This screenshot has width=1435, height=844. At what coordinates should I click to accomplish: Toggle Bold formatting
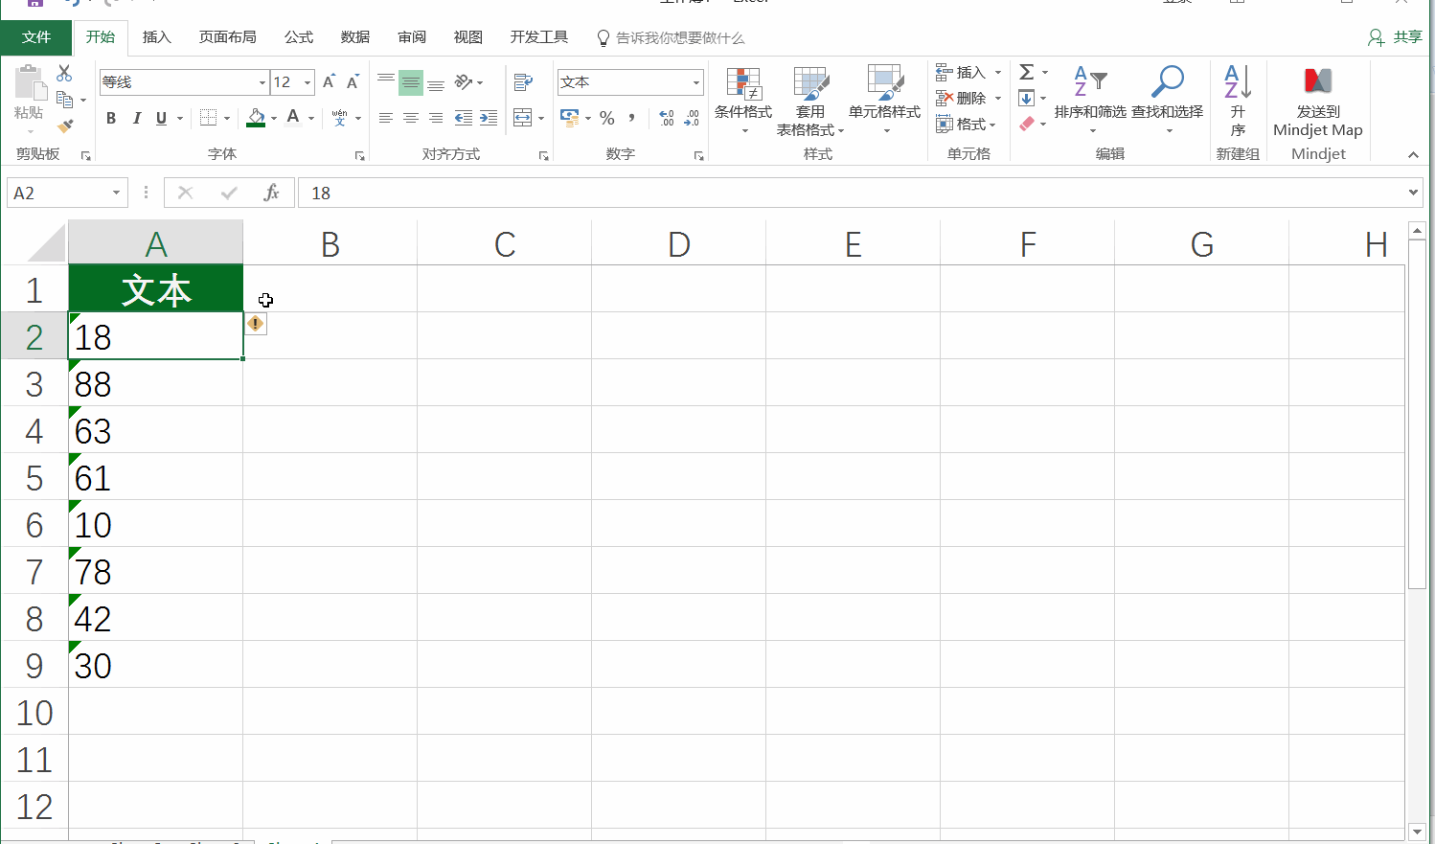[x=111, y=118]
